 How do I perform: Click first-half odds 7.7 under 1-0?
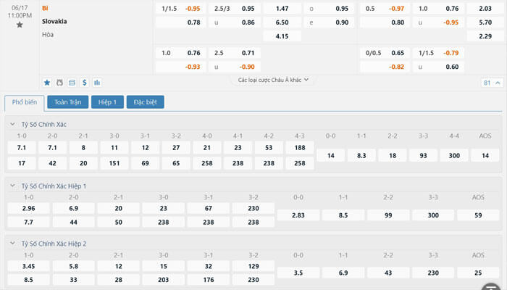[x=28, y=222]
